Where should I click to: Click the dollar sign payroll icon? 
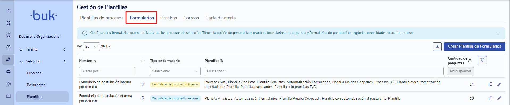pyautogui.click(x=9, y=35)
